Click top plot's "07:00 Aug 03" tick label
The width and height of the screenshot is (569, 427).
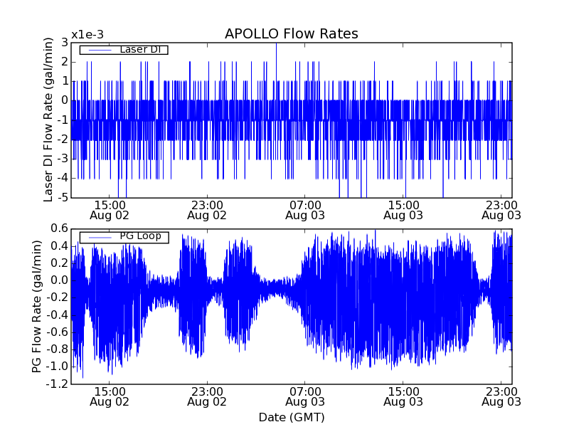point(305,209)
